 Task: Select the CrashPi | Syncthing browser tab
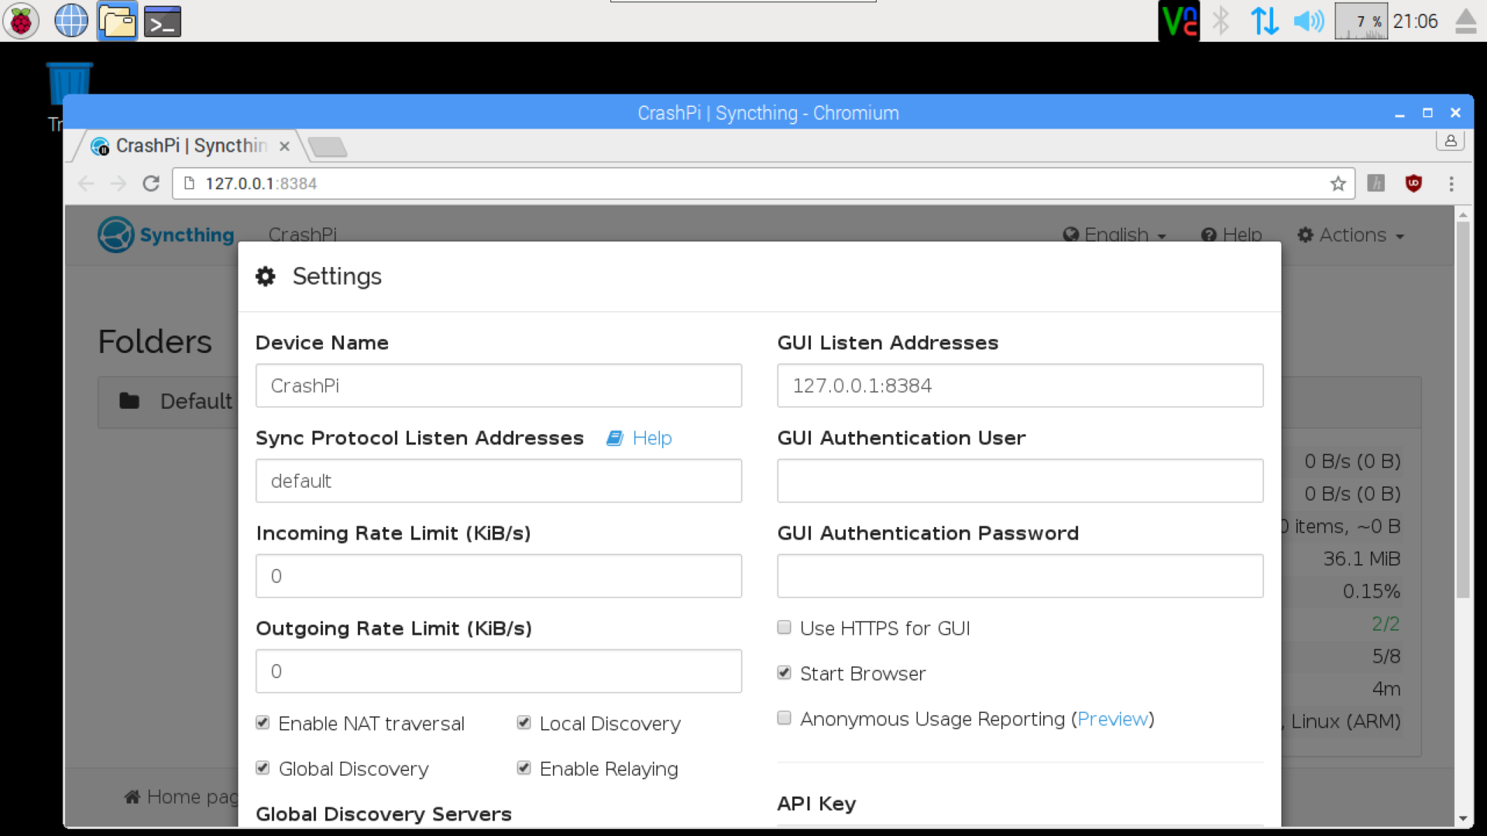(190, 146)
